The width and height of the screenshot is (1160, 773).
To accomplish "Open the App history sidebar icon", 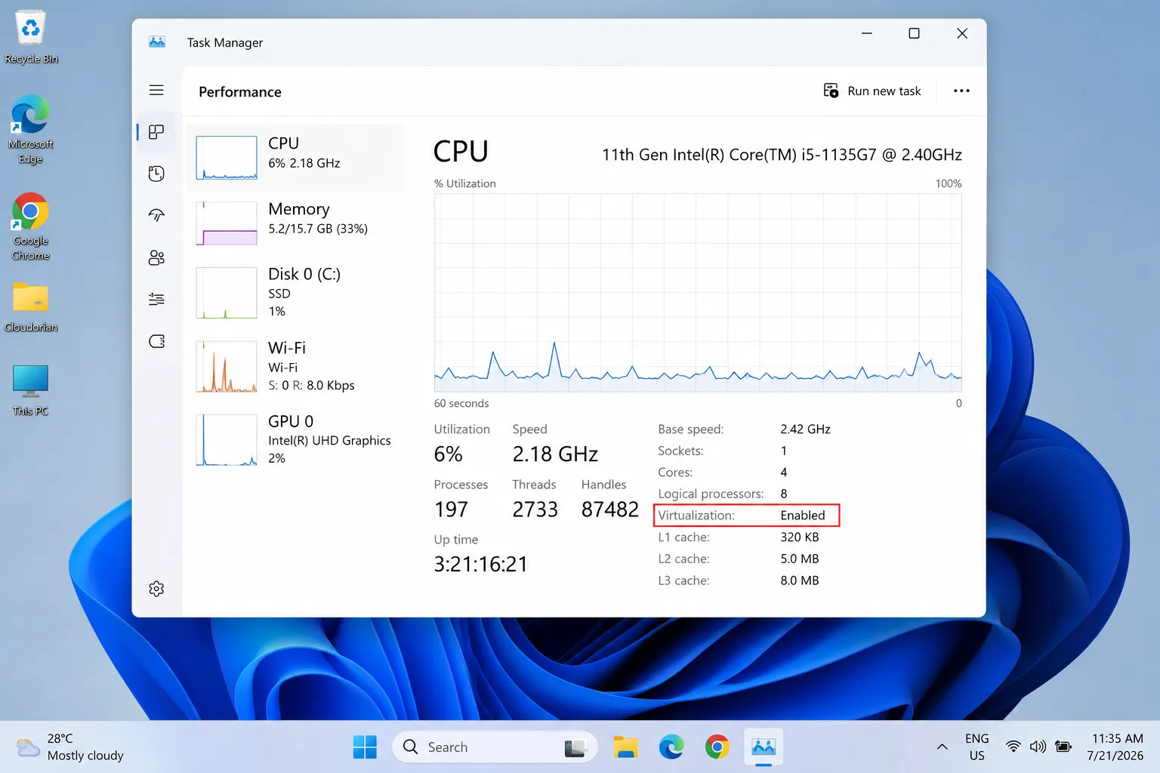I will click(156, 174).
